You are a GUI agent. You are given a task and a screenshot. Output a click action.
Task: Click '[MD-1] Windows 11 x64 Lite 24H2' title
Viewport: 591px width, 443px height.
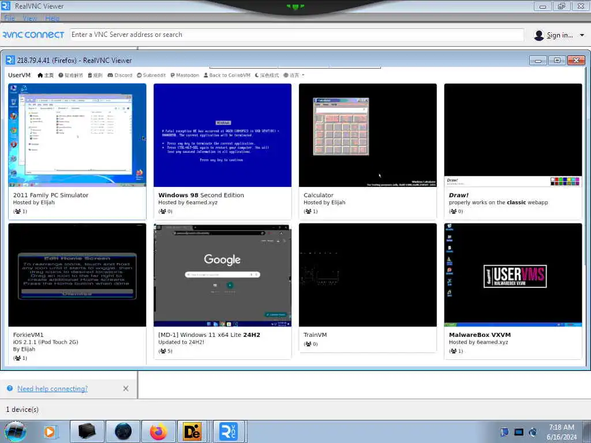point(209,335)
